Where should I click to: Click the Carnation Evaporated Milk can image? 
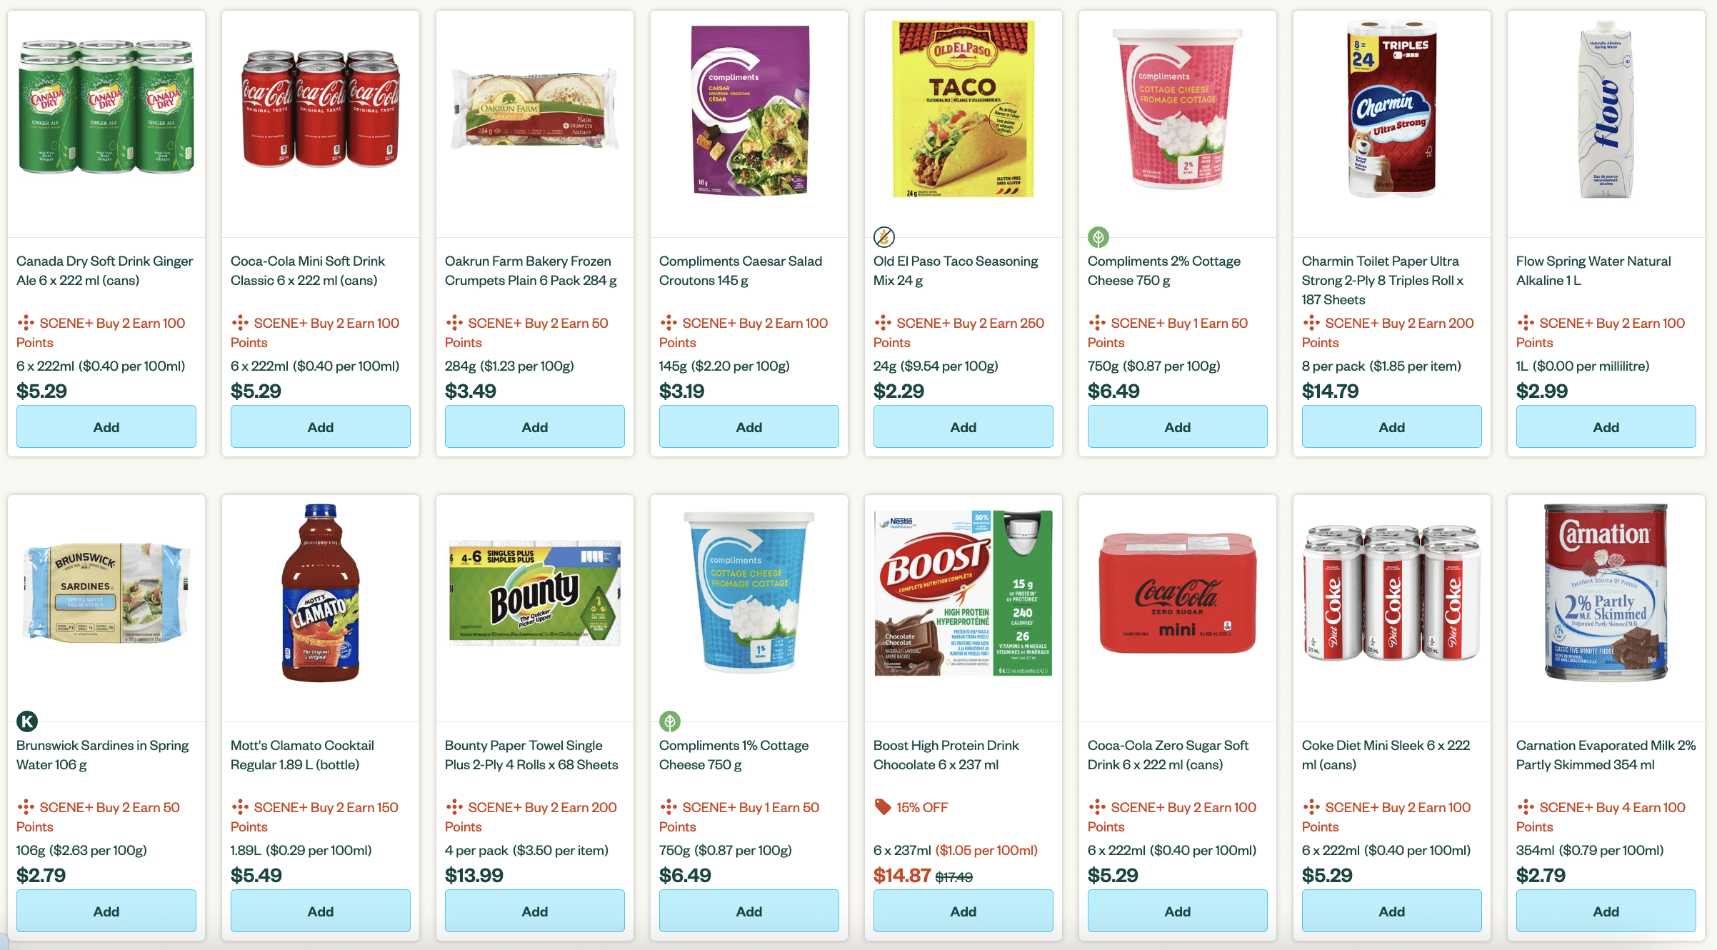click(1606, 593)
